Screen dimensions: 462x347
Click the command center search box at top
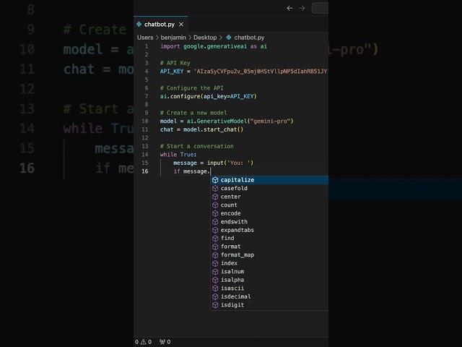(x=320, y=8)
